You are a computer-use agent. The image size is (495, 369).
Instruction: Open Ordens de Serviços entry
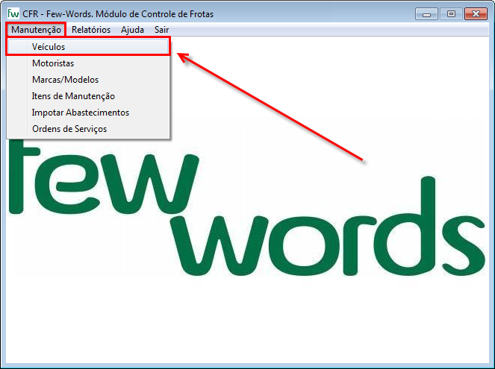[x=88, y=128]
